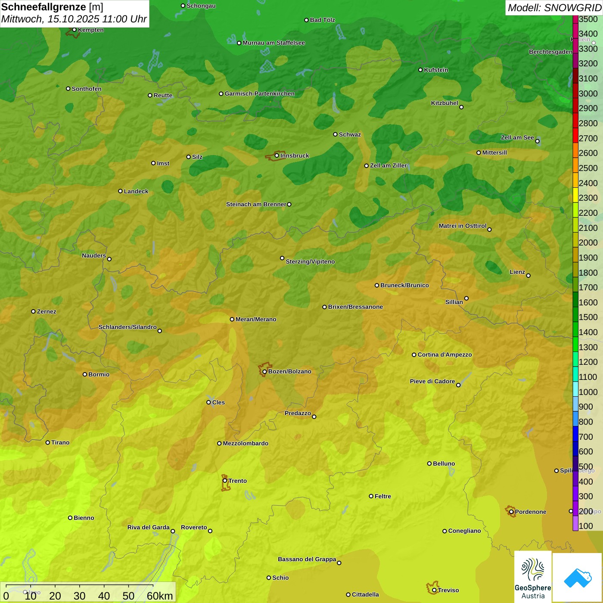Select the Pordenone marker dot
Image resolution: width=603 pixels, height=603 pixels.
pyautogui.click(x=511, y=512)
